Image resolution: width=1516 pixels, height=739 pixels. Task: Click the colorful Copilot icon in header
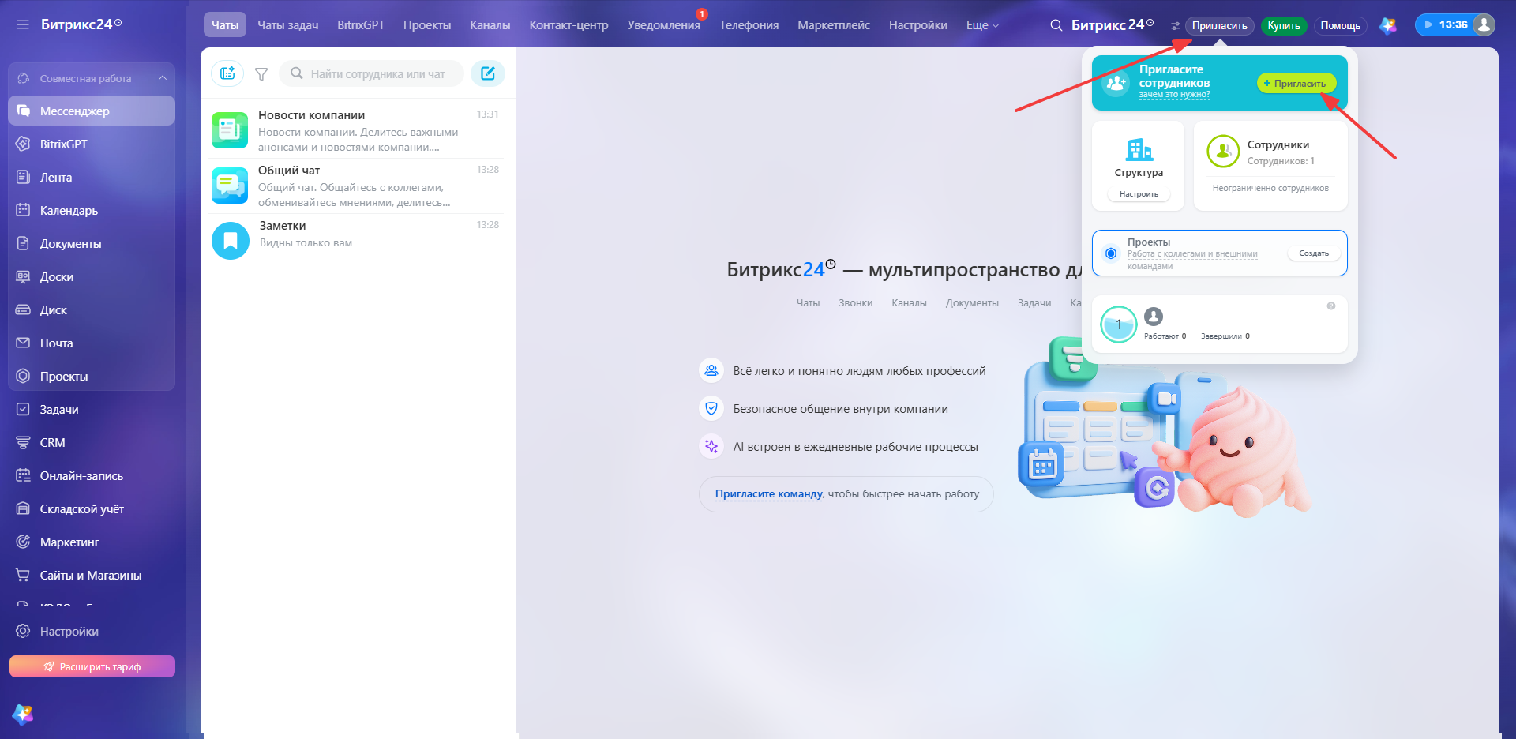(1388, 26)
